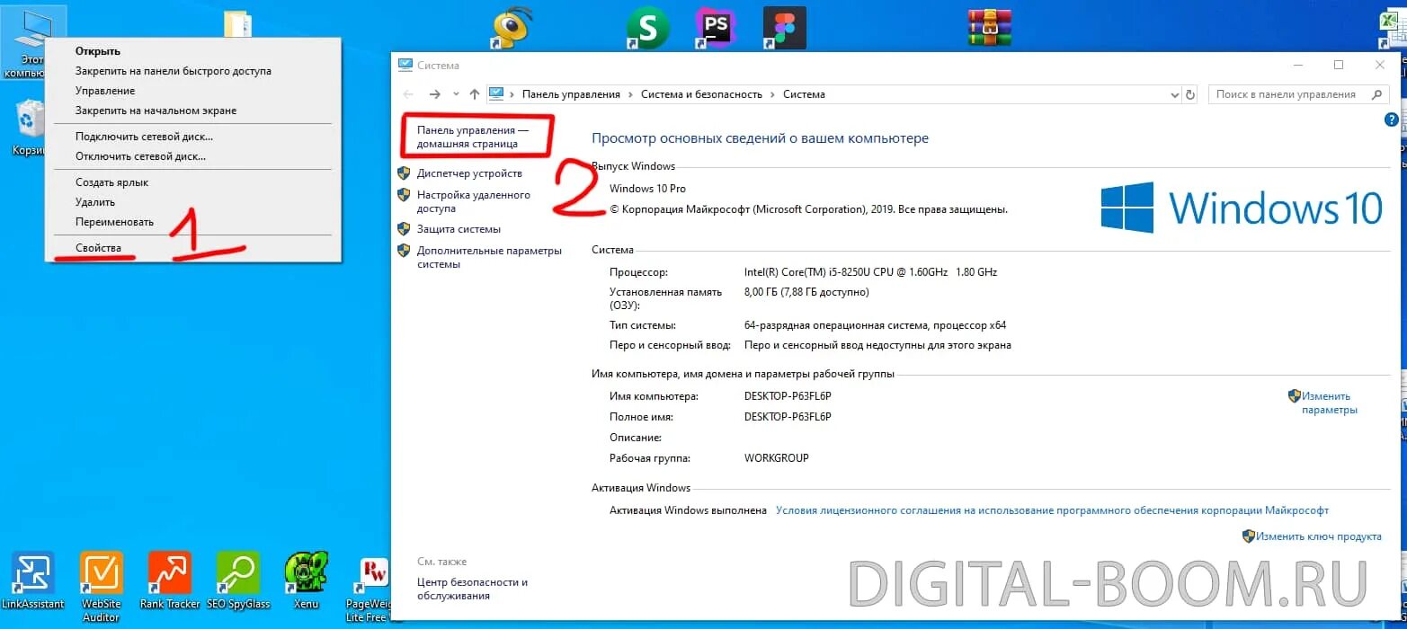The width and height of the screenshot is (1407, 629).
Task: Click the magnifier icon in the search box
Action: (1376, 94)
